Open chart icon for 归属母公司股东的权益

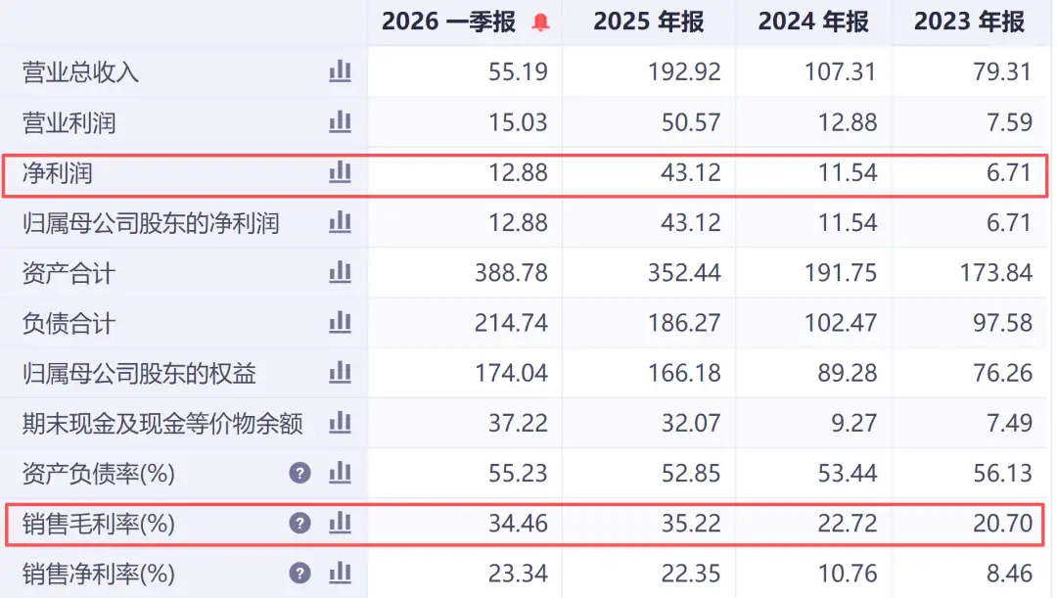(340, 372)
